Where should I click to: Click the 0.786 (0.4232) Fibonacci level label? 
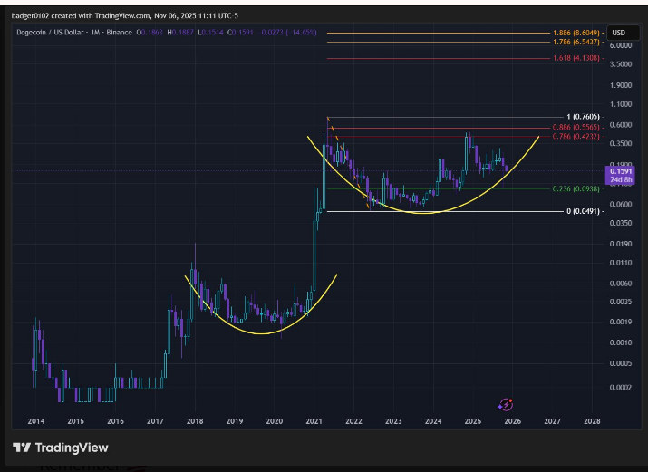pos(575,136)
